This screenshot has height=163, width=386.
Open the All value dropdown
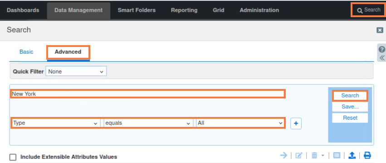pyautogui.click(x=240, y=123)
